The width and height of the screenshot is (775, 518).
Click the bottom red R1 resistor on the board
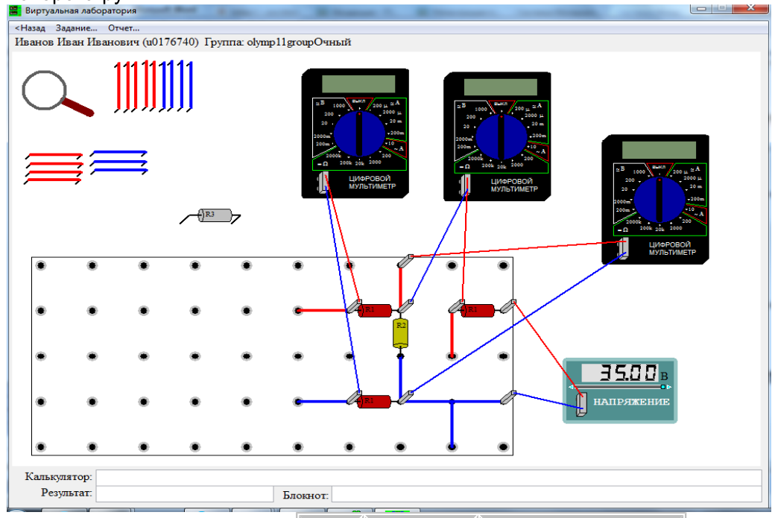374,401
